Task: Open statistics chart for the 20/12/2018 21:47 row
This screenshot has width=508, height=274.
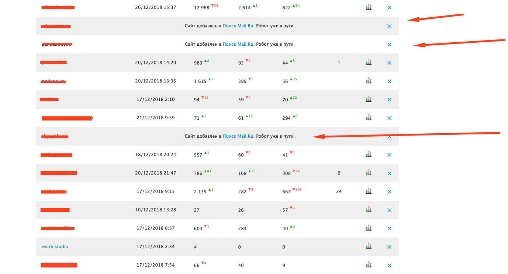Action: click(369, 173)
